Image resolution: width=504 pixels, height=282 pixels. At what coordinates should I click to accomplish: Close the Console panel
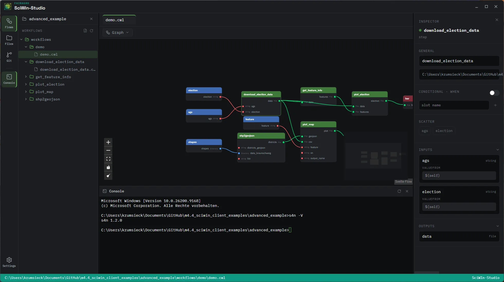pos(407,191)
